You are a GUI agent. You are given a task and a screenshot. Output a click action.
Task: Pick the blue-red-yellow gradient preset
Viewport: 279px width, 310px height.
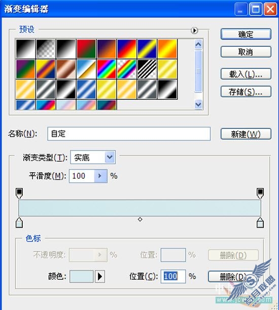(x=127, y=49)
